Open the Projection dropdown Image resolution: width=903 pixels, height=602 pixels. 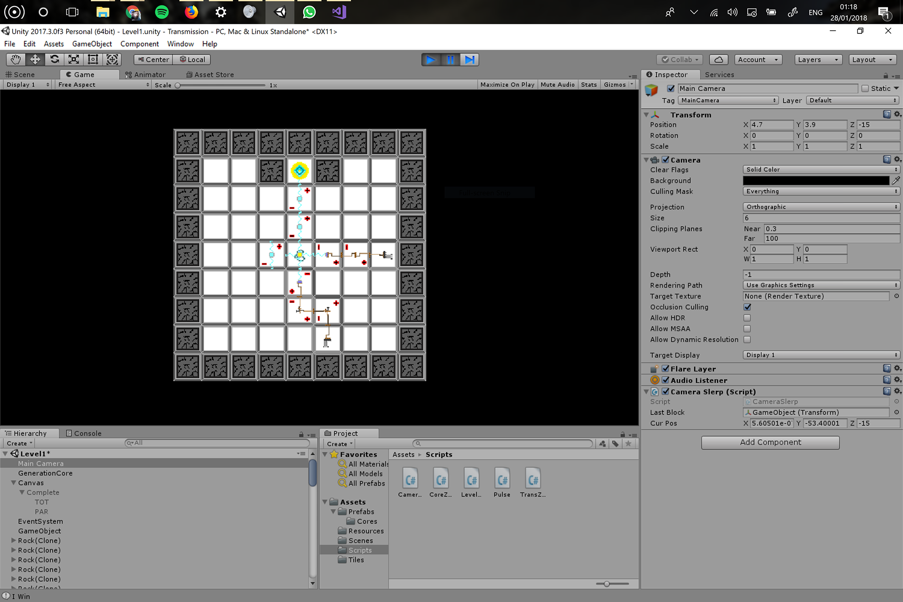click(x=821, y=207)
